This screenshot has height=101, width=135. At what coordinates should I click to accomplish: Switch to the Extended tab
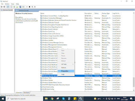pos(19,93)
